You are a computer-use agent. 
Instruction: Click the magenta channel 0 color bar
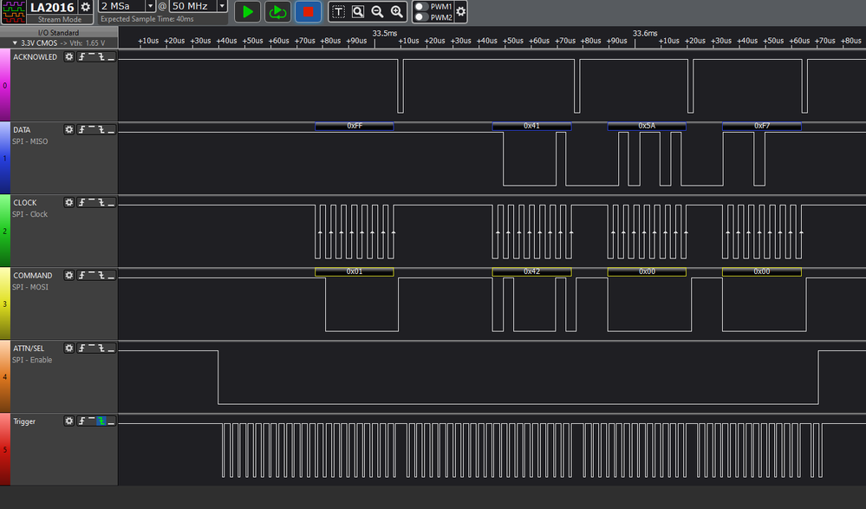pos(5,85)
